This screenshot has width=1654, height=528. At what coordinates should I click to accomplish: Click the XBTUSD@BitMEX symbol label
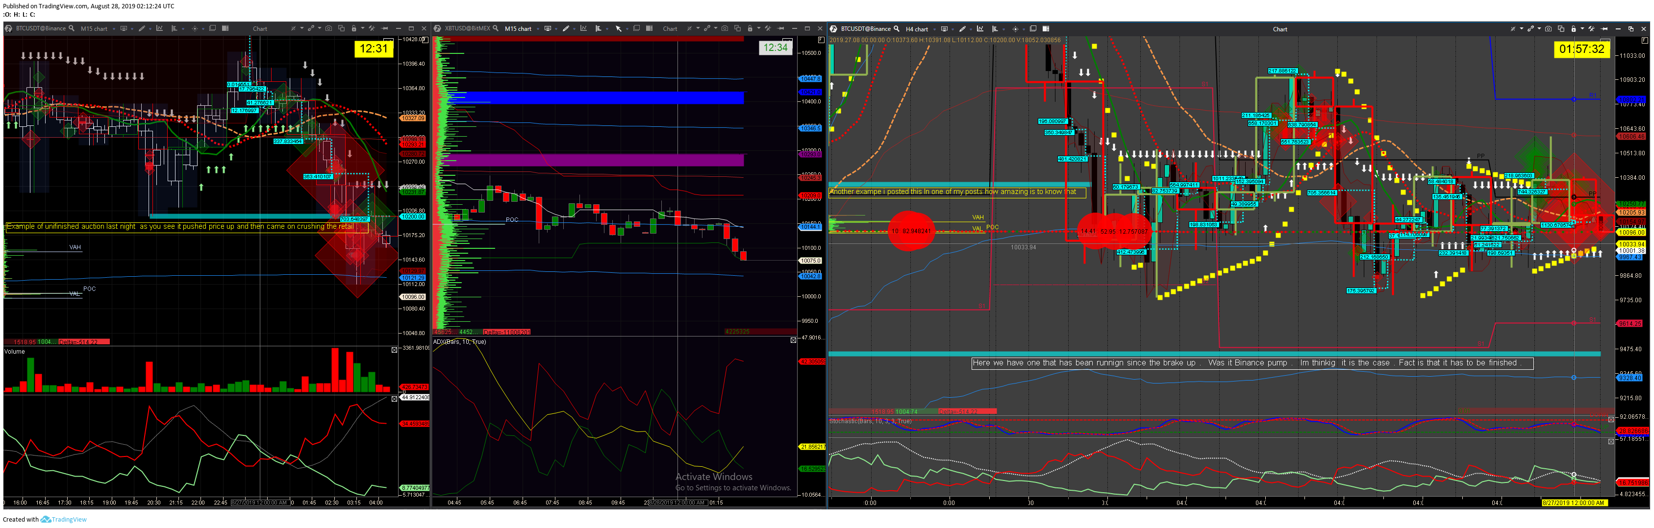click(x=468, y=28)
